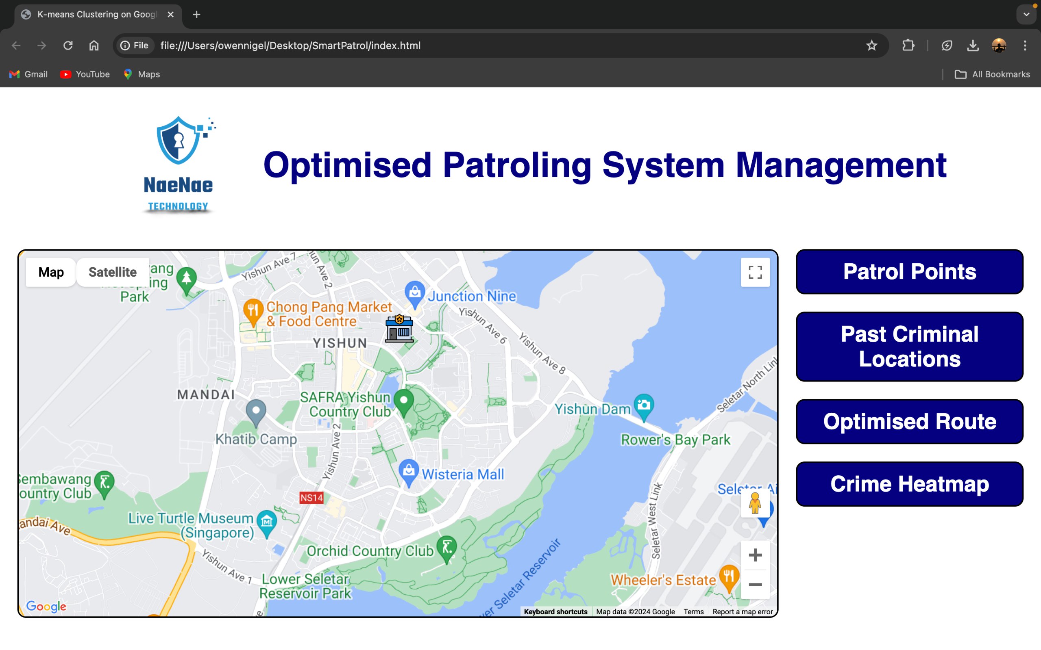This screenshot has width=1041, height=650.
Task: Bookmark this page with star icon
Action: click(x=871, y=45)
